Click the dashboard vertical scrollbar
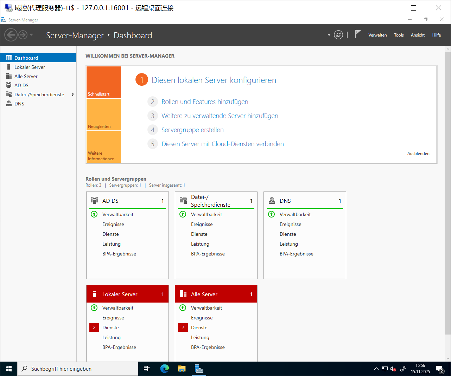This screenshot has height=376, width=451. tap(447, 193)
